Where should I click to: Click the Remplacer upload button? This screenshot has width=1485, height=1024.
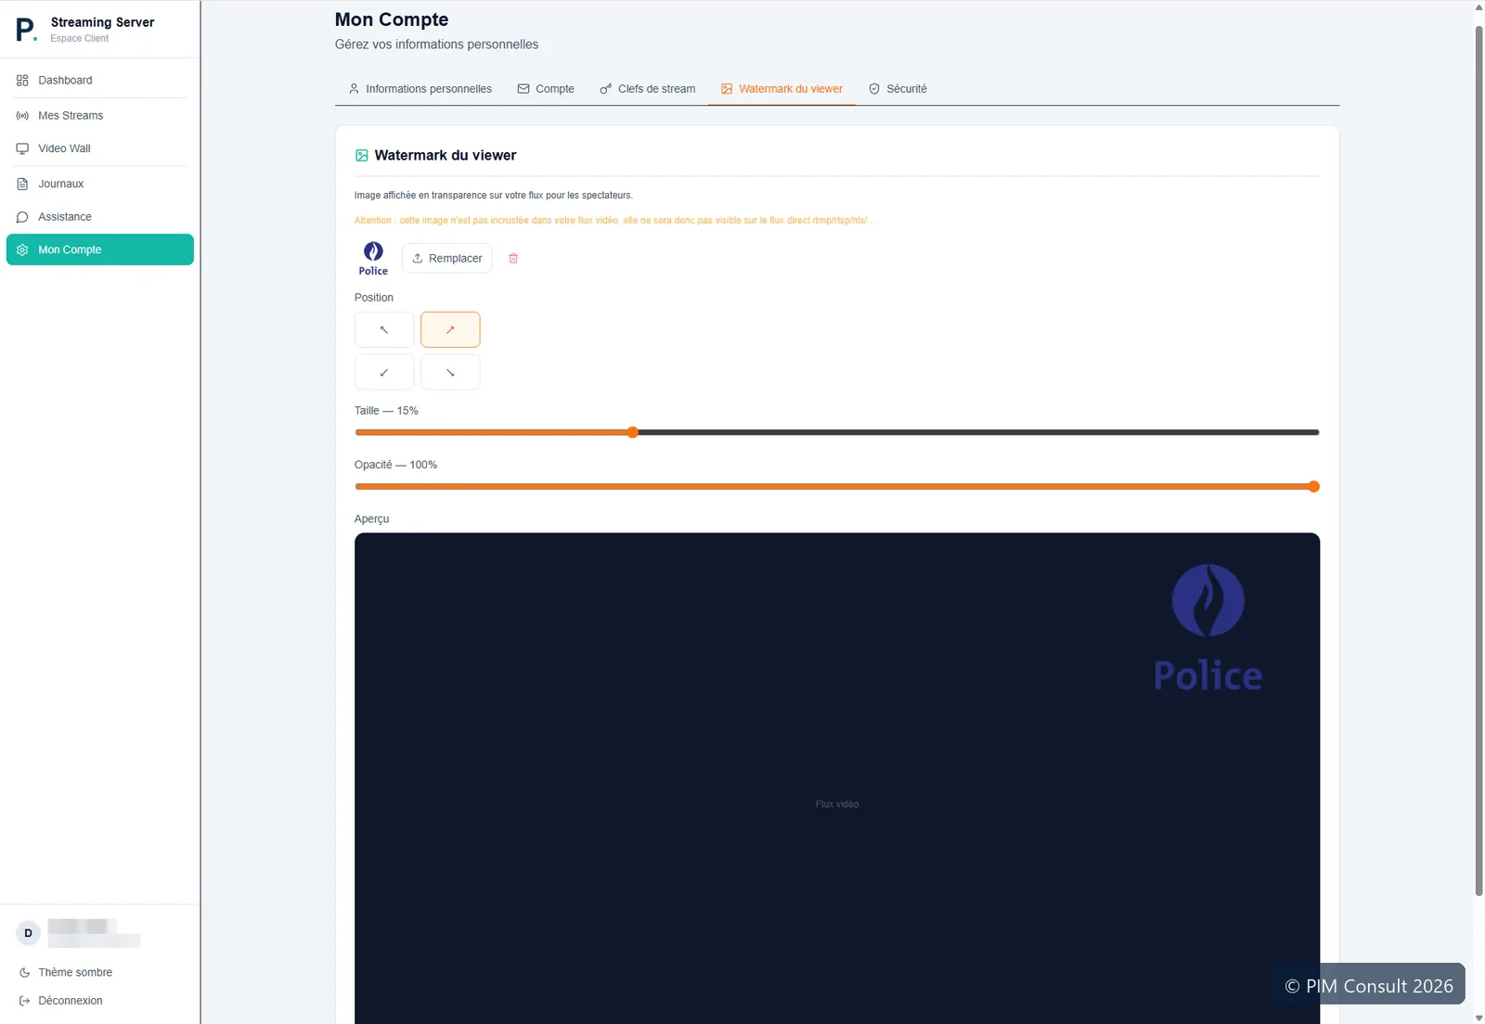tap(446, 258)
